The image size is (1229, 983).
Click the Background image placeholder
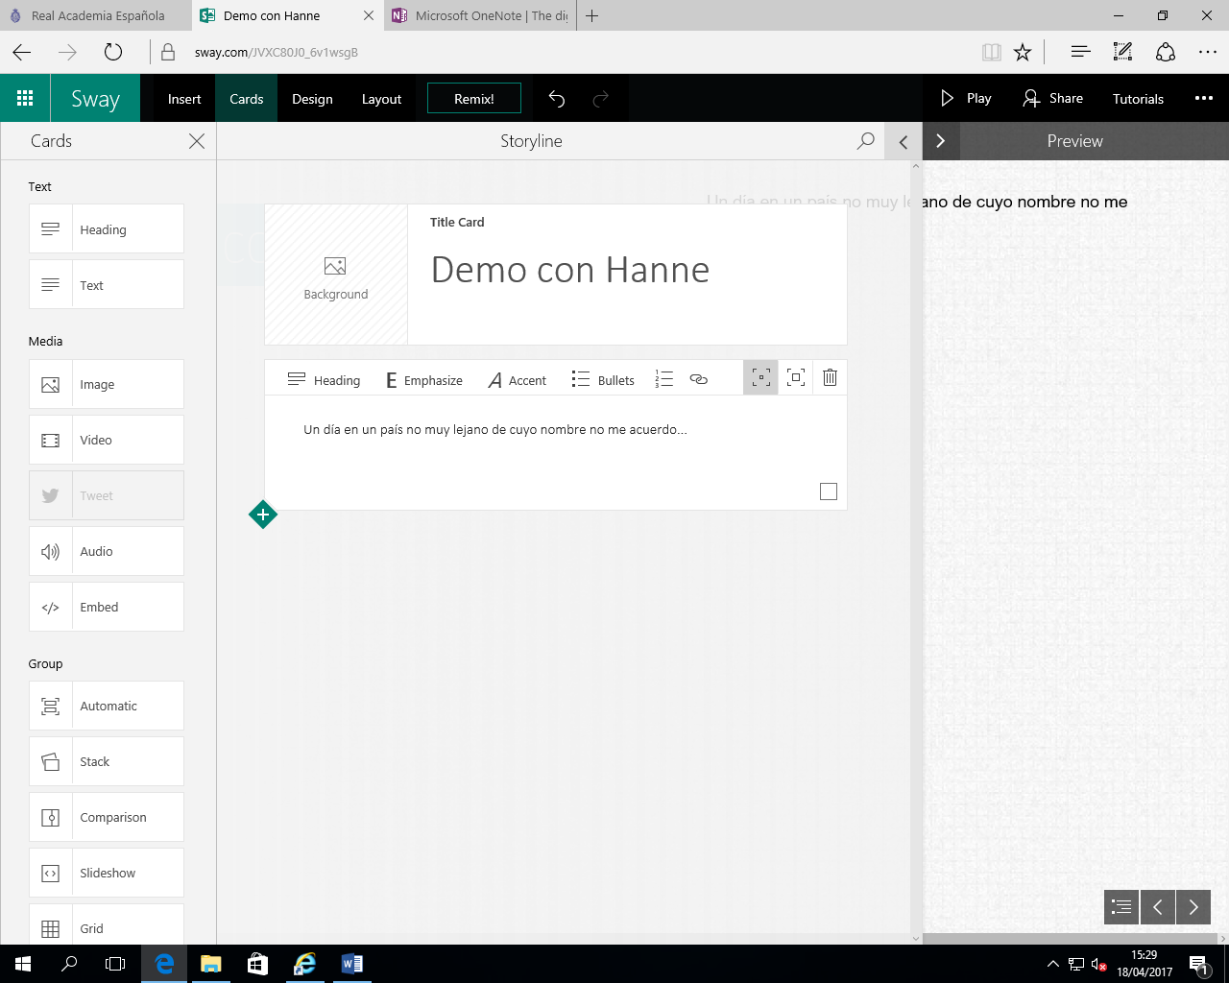click(336, 276)
